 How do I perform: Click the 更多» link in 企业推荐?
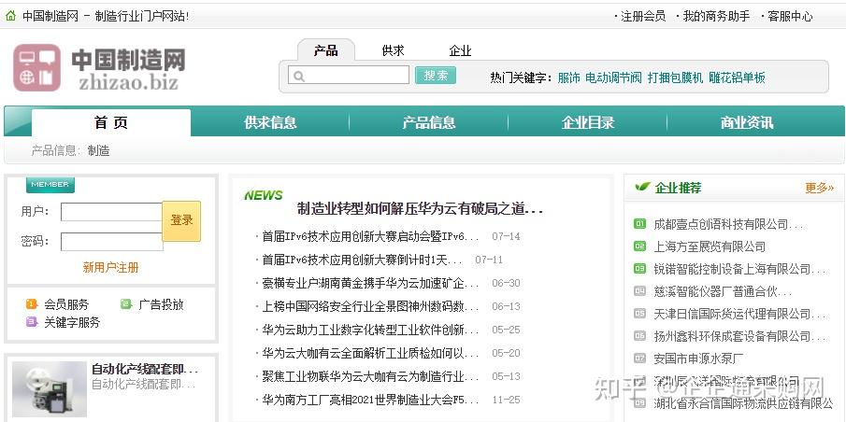[820, 188]
